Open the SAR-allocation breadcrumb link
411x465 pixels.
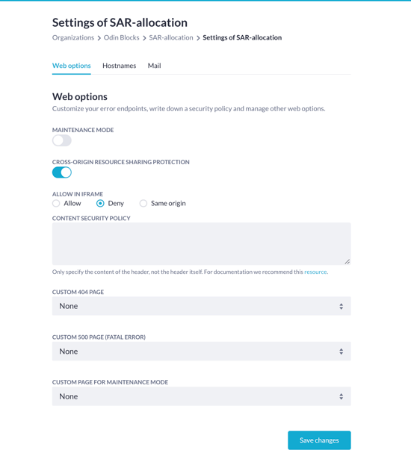tap(171, 37)
